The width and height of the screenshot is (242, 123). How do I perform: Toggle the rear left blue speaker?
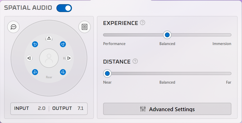click(35, 72)
